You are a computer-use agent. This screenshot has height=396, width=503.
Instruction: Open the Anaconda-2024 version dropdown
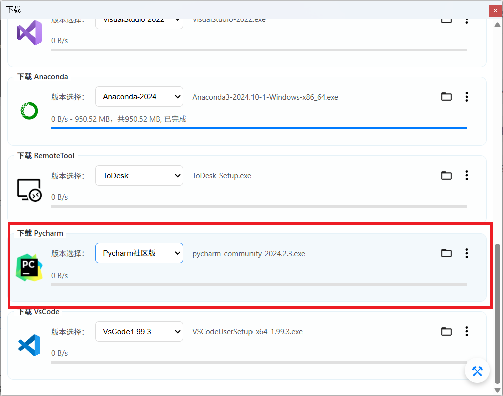coord(139,96)
